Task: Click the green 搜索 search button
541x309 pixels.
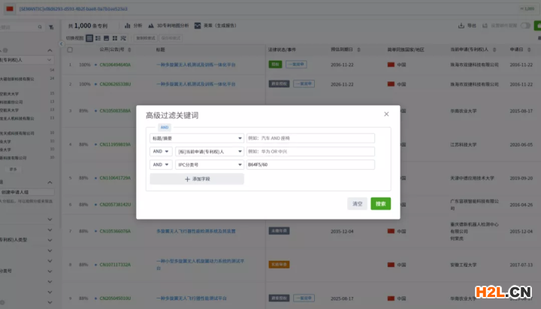Action: 380,204
